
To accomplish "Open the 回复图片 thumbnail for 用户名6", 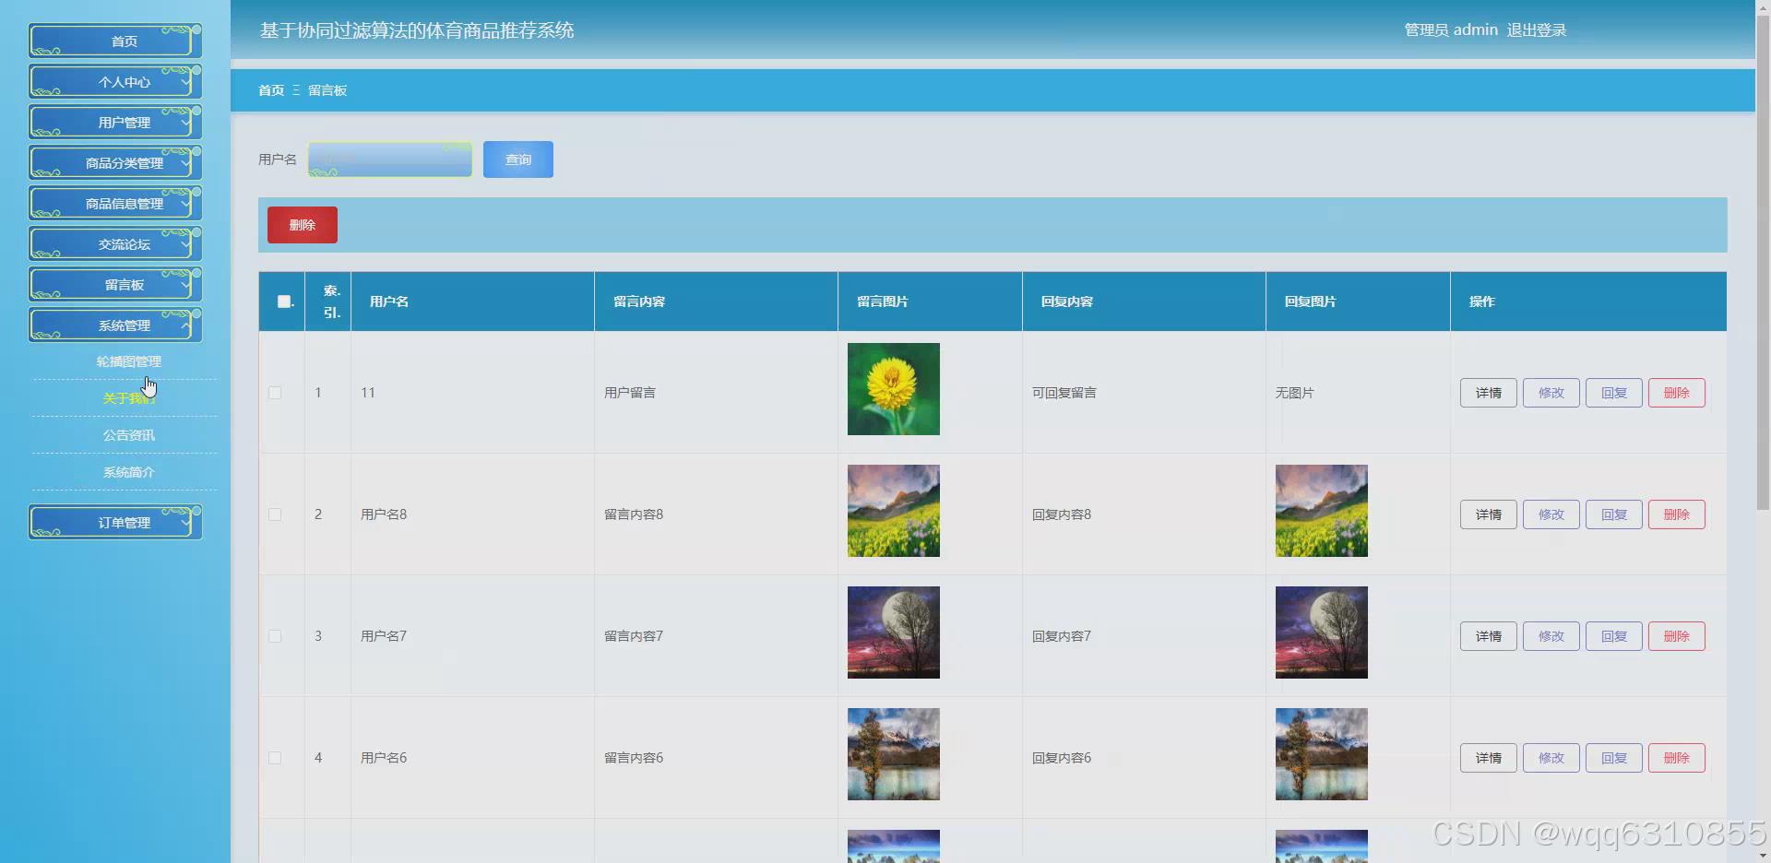I will coord(1322,754).
